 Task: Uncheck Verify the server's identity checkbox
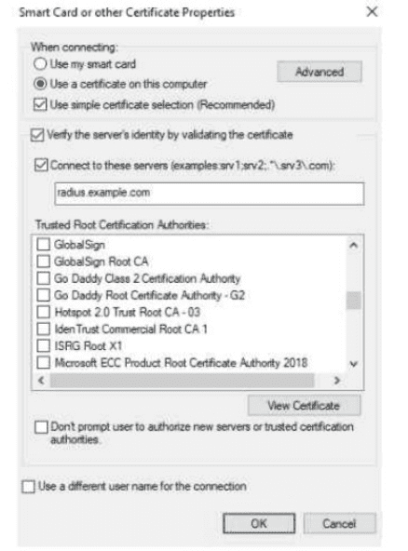click(37, 135)
